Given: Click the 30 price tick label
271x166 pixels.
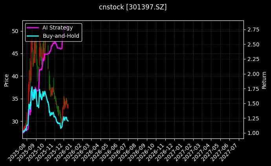Looking at the screenshot, I should pos(16,121).
